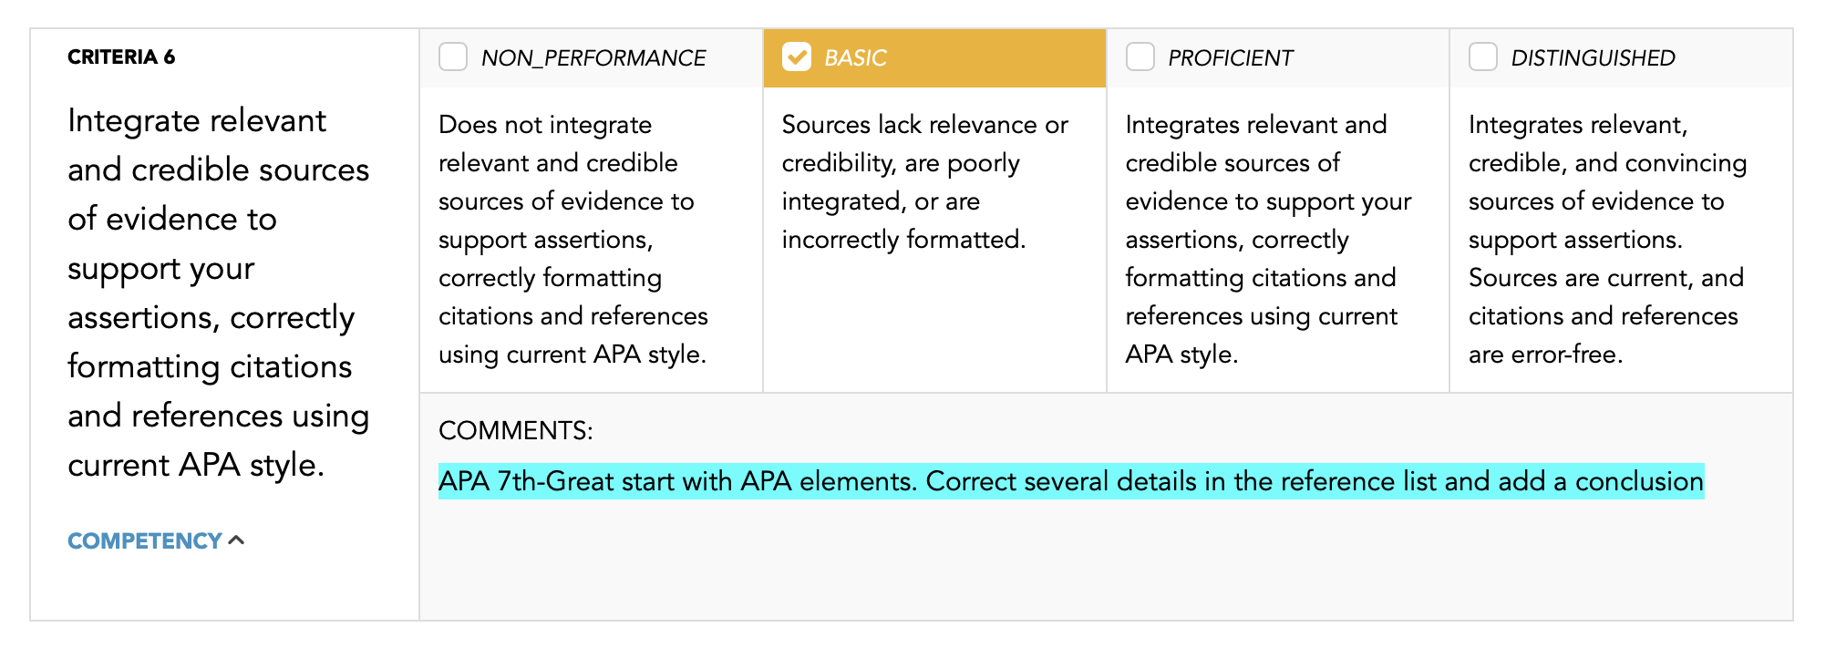Click the highlighted BASIC header label

(855, 58)
